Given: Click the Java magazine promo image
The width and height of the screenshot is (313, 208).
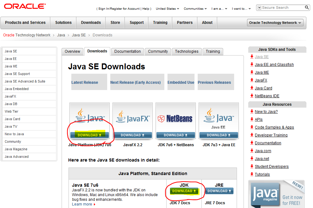Looking at the screenshot, I should click(x=277, y=194).
